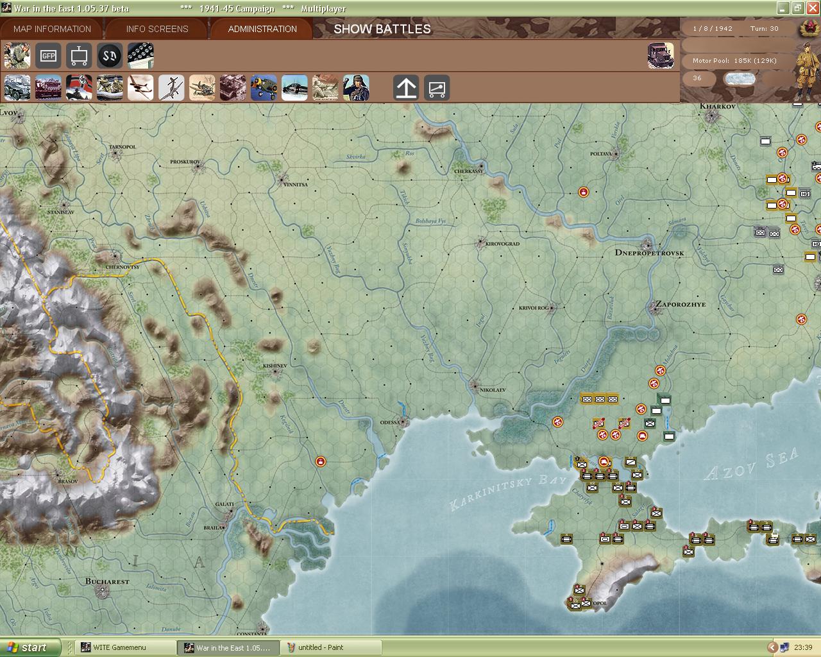The width and height of the screenshot is (821, 657).
Task: Click the Kishinev city on map
Action: (276, 372)
